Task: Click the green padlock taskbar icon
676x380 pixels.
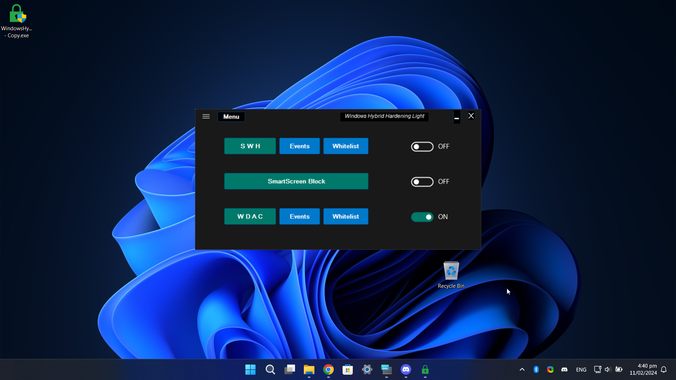Action: (425, 369)
